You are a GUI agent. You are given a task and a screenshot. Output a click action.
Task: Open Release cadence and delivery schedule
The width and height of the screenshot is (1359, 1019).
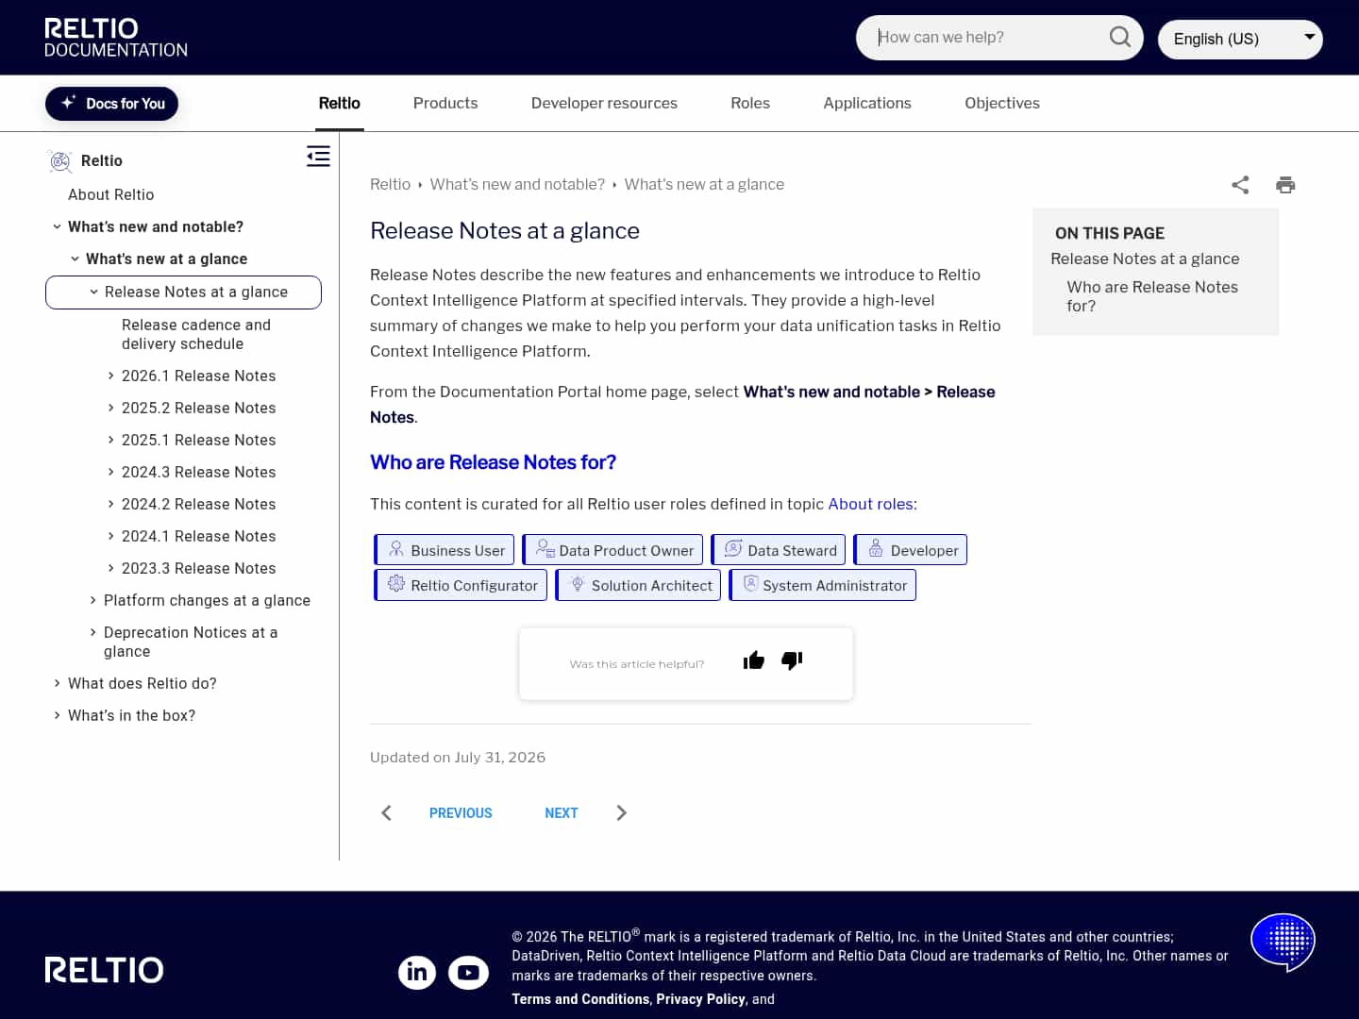(196, 334)
